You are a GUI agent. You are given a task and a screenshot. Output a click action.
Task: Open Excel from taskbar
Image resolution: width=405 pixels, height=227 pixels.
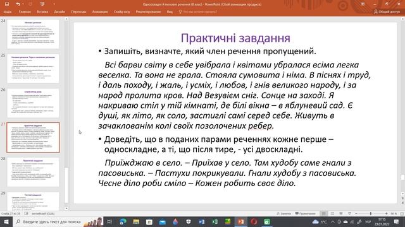pos(215,221)
